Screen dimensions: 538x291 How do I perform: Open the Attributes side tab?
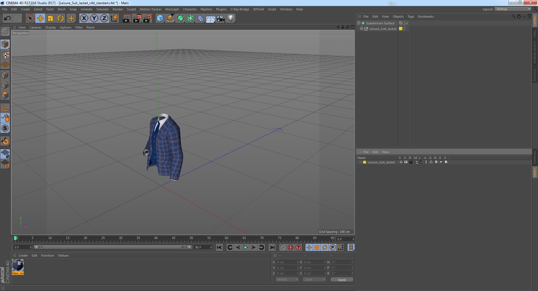click(535, 158)
